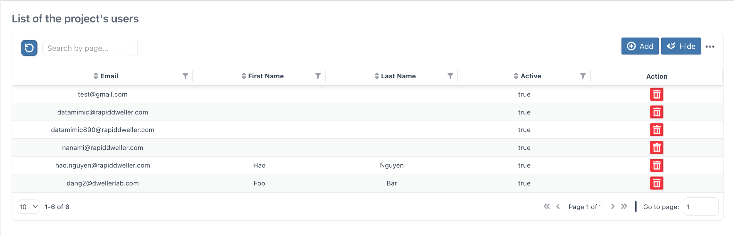This screenshot has width=734, height=236.
Task: Click the Go to page input
Action: pyautogui.click(x=701, y=207)
